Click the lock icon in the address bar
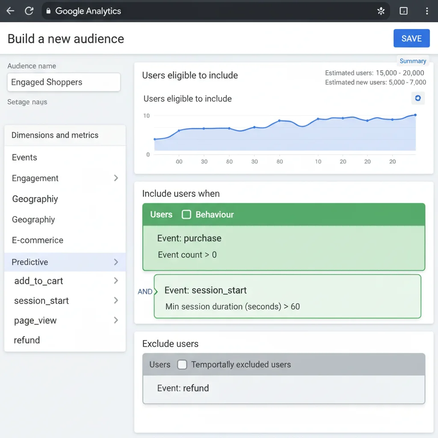 [x=48, y=11]
